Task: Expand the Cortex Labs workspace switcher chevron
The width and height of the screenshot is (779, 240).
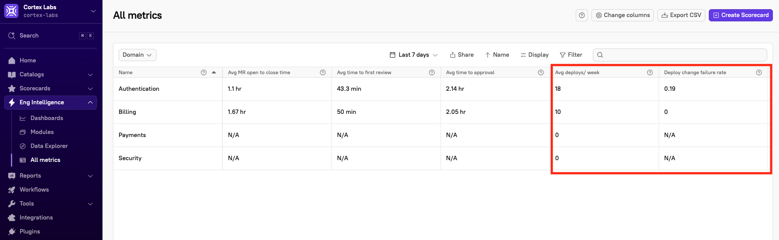Action: click(x=93, y=11)
